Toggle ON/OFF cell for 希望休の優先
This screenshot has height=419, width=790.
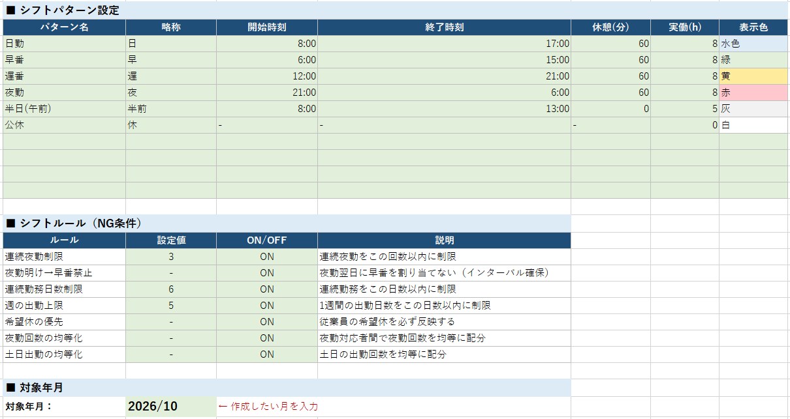pyautogui.click(x=267, y=322)
